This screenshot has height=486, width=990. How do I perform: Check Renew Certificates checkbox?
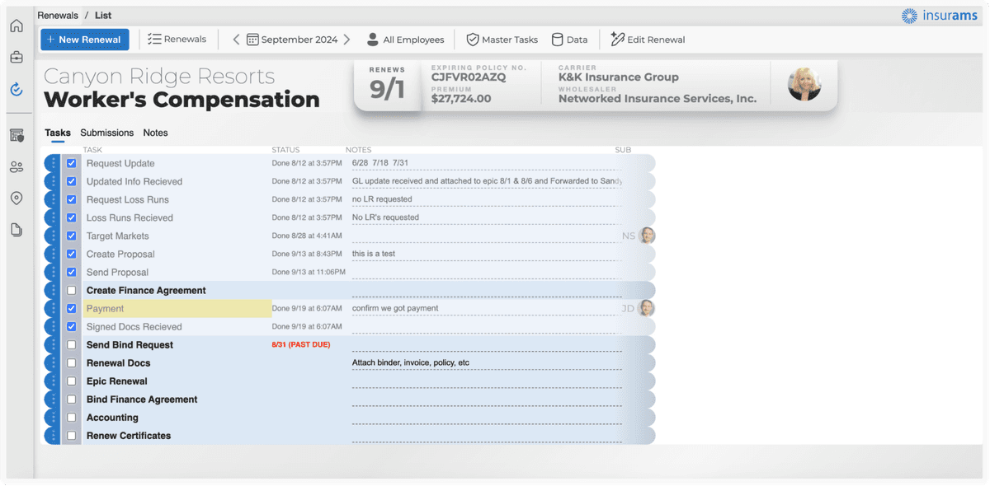coord(72,435)
